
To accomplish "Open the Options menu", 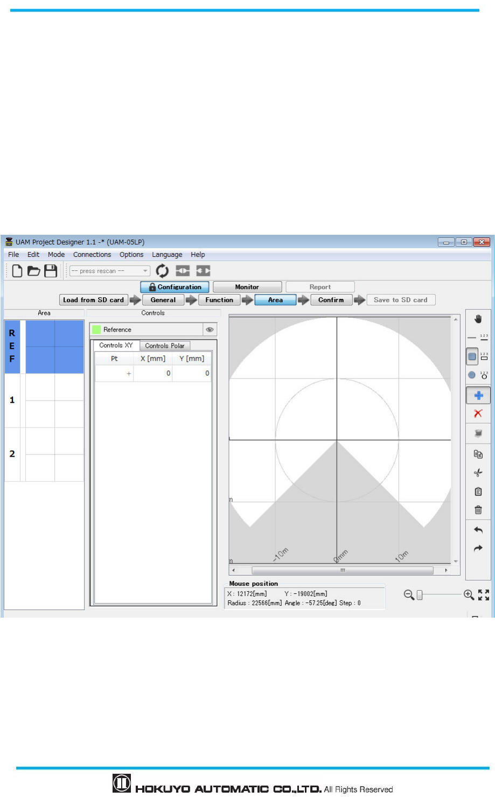I will tap(131, 255).
